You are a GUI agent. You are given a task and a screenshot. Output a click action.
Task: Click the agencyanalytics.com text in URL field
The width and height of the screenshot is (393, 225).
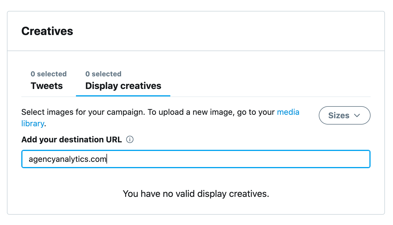tap(68, 159)
